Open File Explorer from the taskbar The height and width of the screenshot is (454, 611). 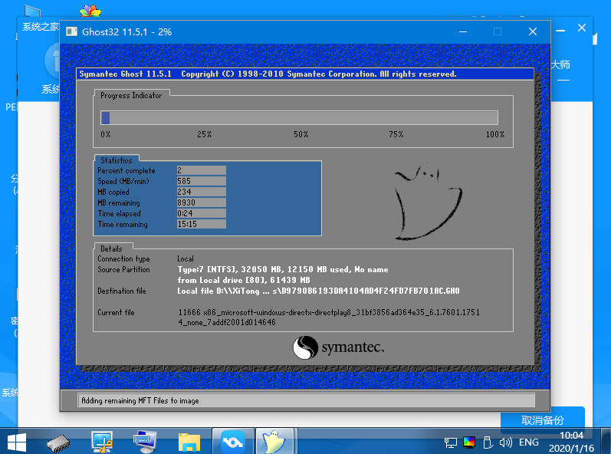pos(189,442)
